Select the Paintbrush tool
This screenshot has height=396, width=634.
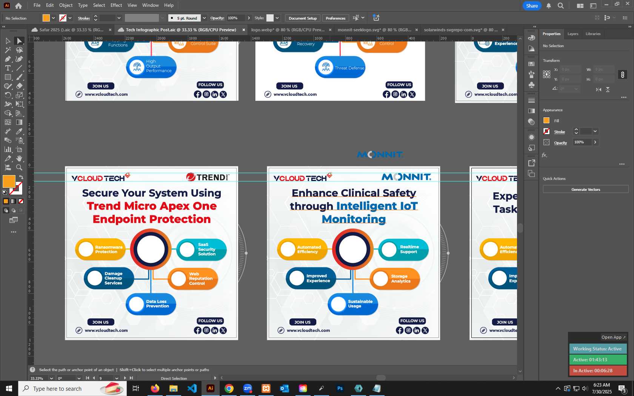[19, 77]
